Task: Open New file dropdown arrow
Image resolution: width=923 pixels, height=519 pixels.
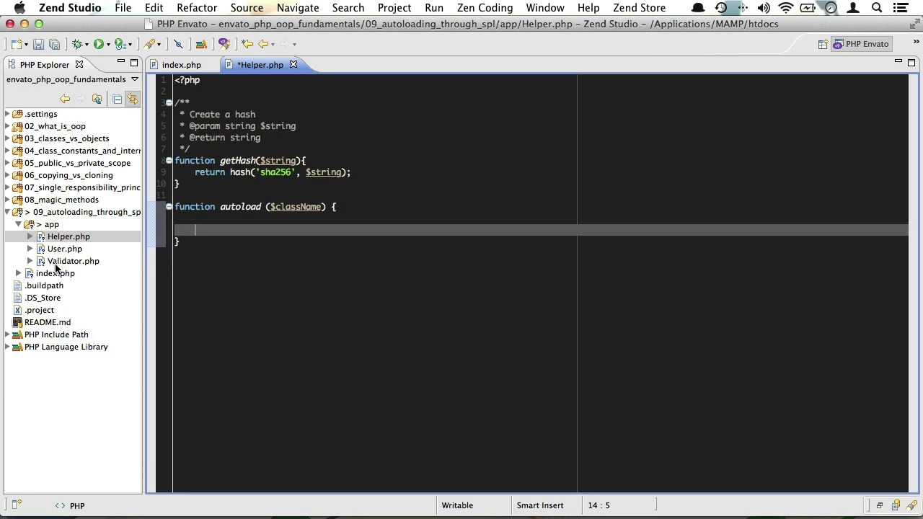Action: tap(25, 45)
